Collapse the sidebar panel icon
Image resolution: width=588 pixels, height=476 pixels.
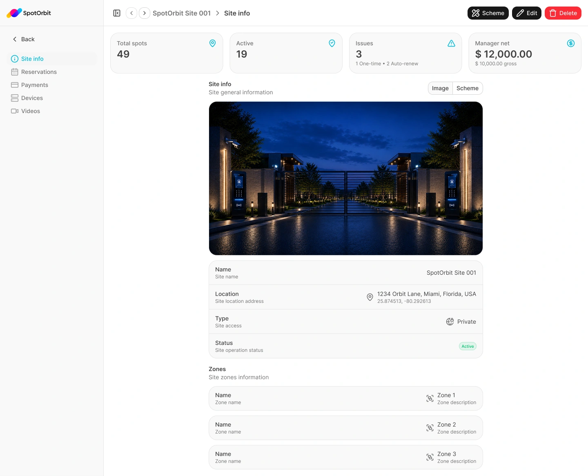(117, 13)
